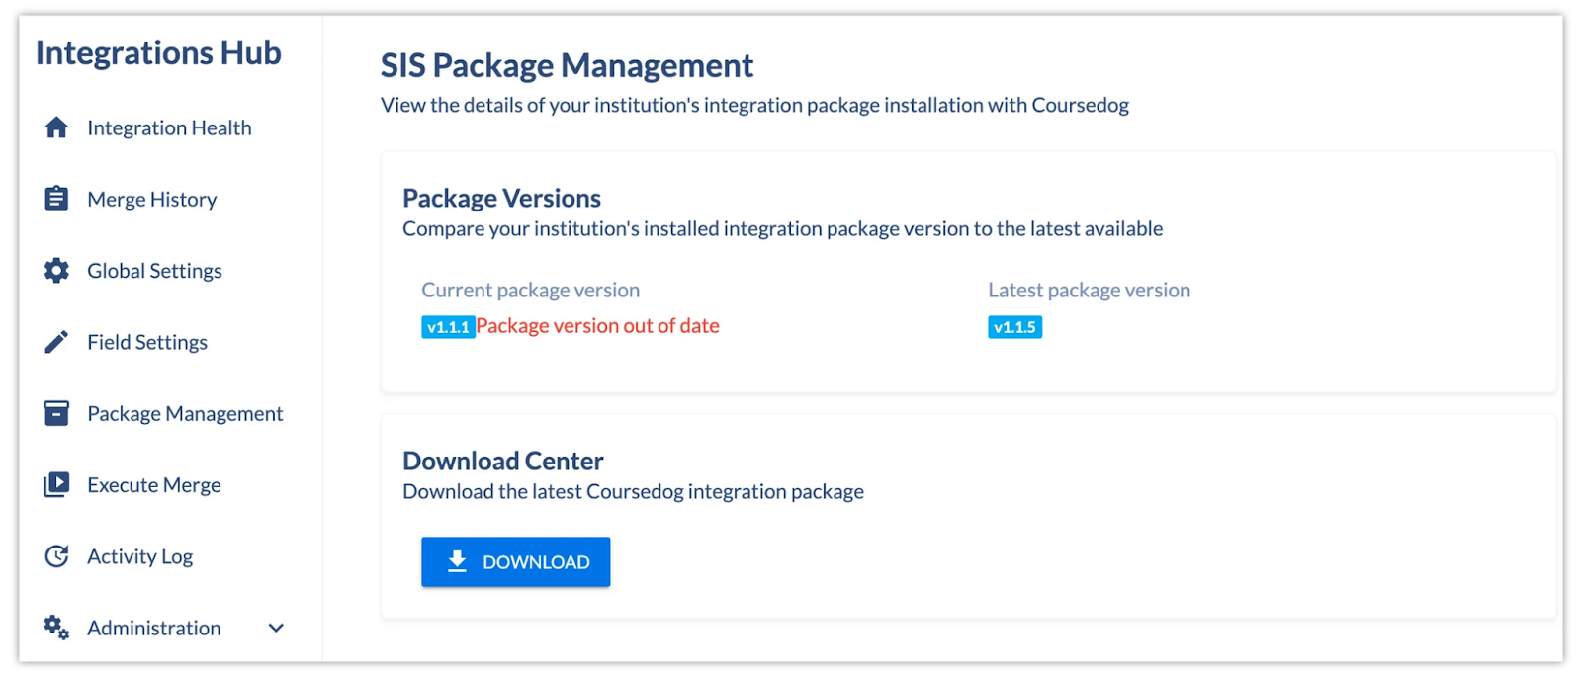Click the Activity Log clock icon

pos(56,556)
